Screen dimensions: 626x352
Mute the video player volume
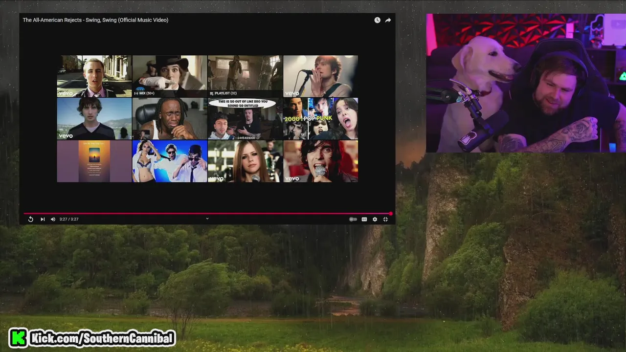click(53, 220)
